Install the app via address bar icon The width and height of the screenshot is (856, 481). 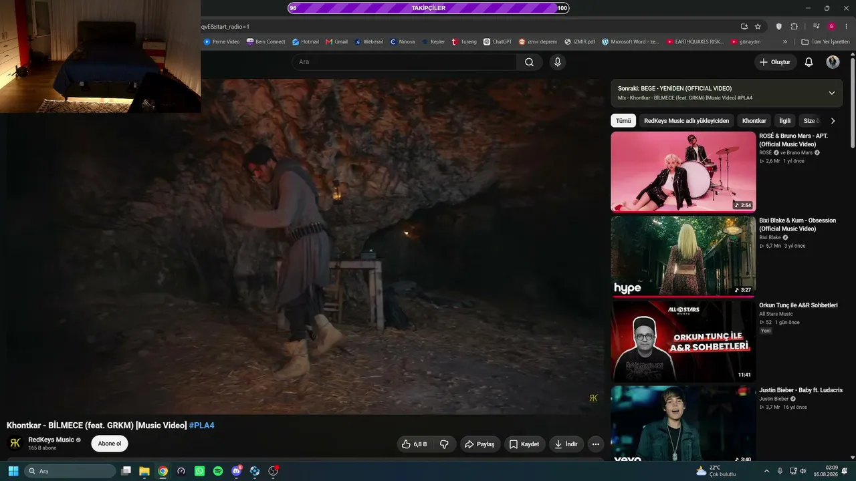744,27
